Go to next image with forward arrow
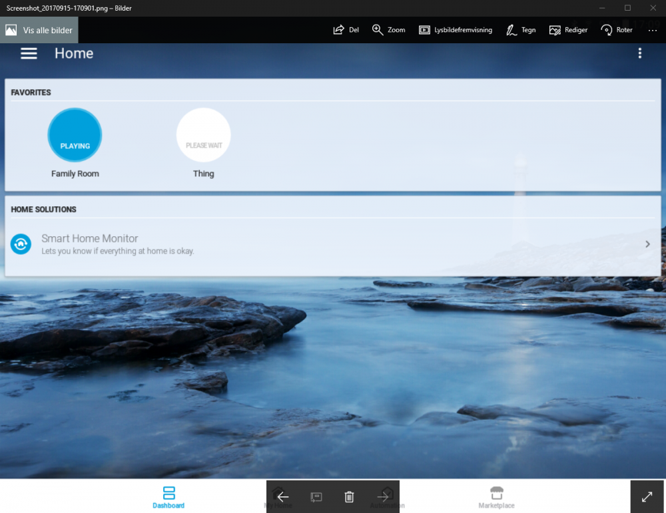This screenshot has height=513, width=666. click(383, 497)
